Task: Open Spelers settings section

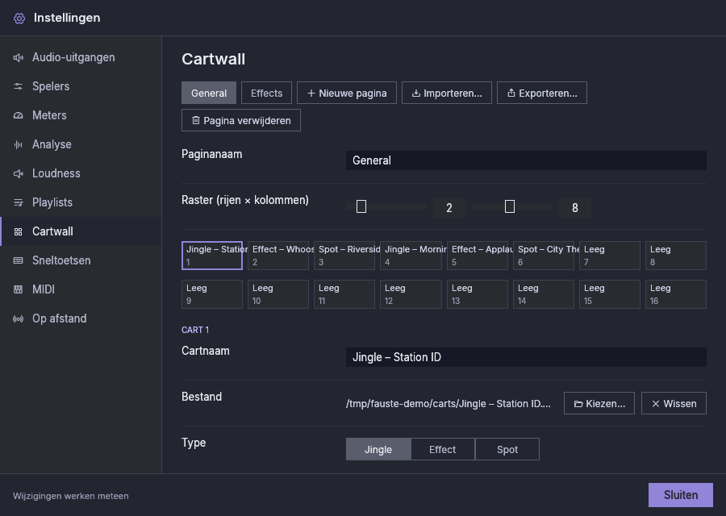Action: (x=81, y=86)
